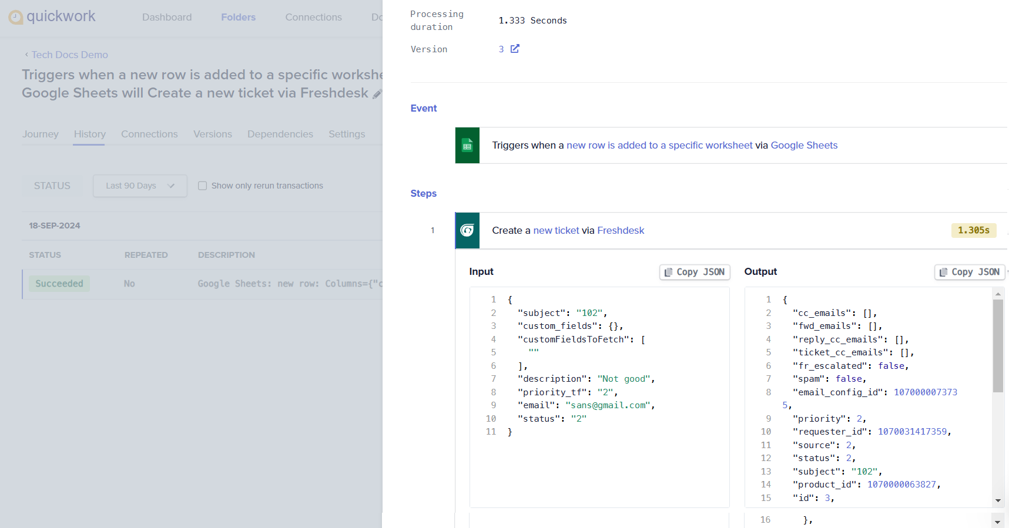
Task: Open the Google Sheets link in event
Action: click(x=804, y=145)
